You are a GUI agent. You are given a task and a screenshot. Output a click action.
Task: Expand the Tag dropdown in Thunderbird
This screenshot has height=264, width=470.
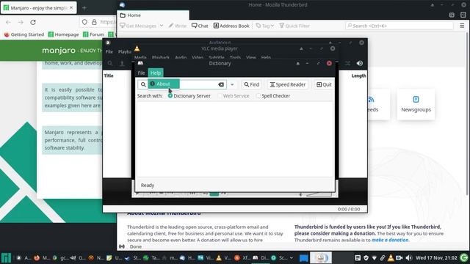click(x=265, y=26)
